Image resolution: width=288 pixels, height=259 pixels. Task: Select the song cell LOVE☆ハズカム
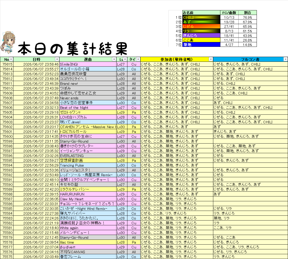[x=88, y=117]
